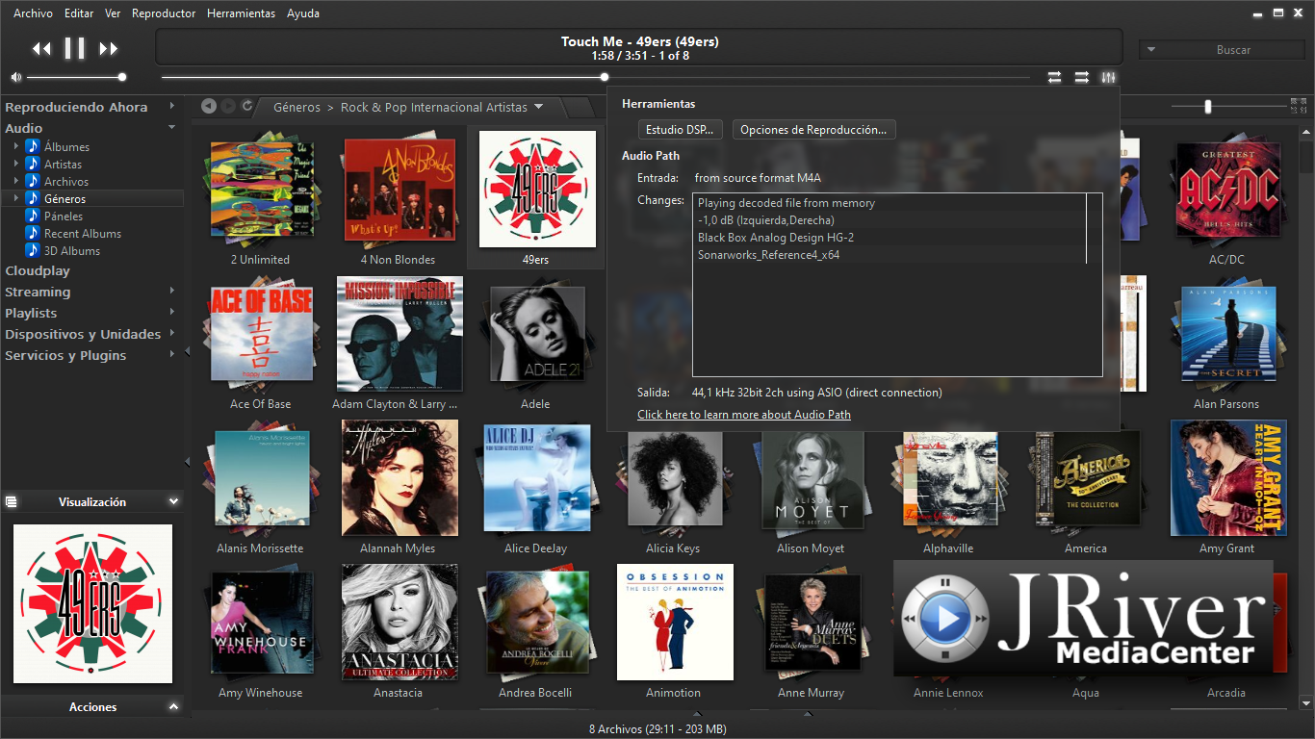Image resolution: width=1315 pixels, height=739 pixels.
Task: Expand the Playlists section
Action: click(172, 312)
